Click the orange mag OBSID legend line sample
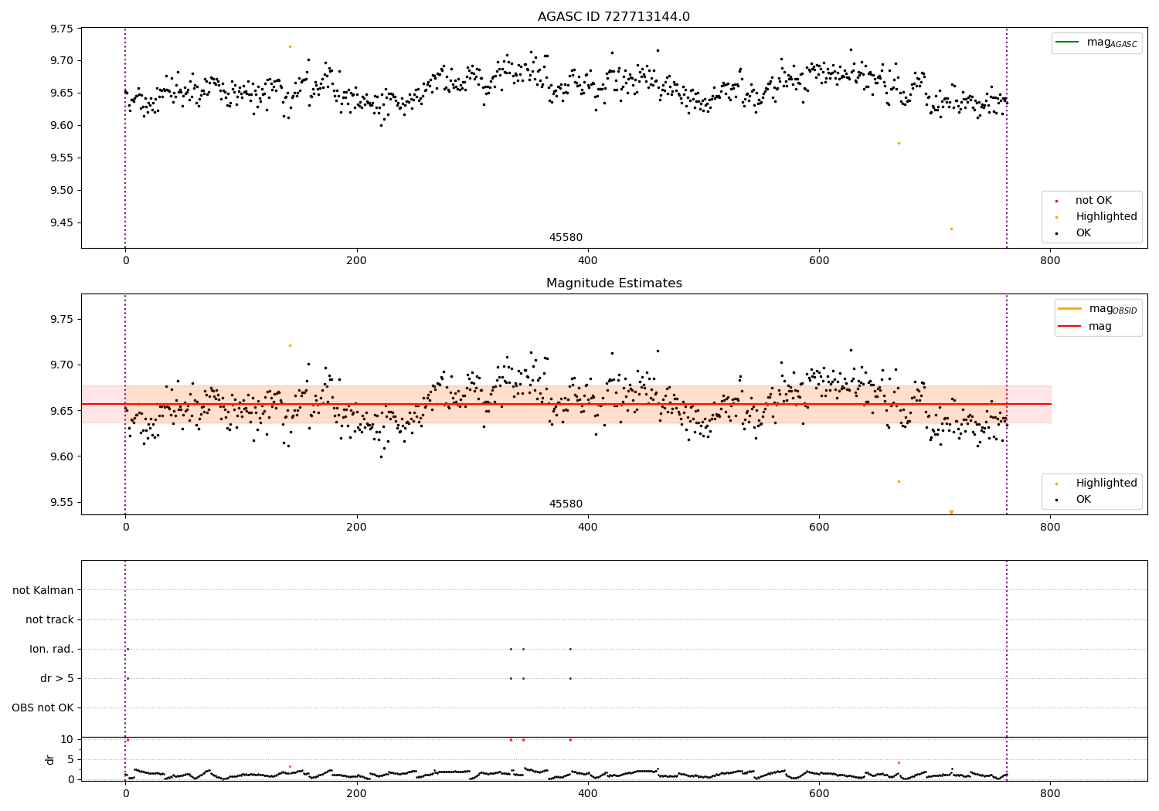Image resolution: width=1159 pixels, height=811 pixels. [1069, 308]
